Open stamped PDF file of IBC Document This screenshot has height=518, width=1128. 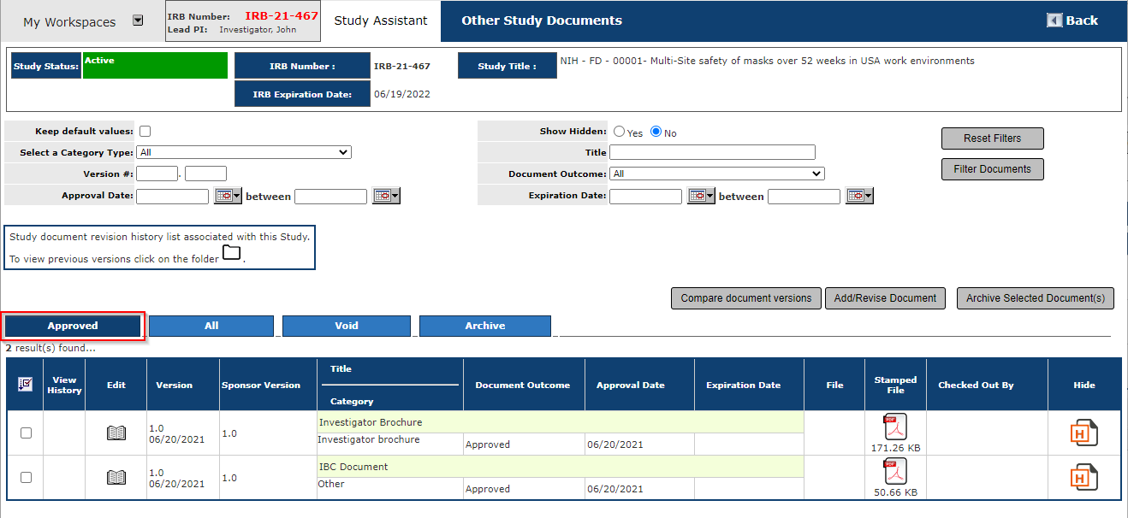point(895,471)
